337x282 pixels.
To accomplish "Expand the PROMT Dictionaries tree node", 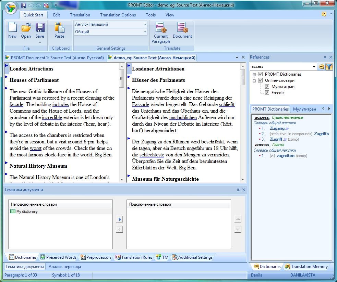I will [254, 75].
